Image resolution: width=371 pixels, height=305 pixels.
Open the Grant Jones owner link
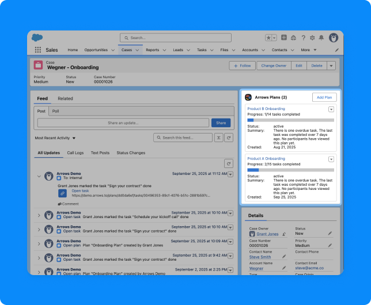(x=268, y=234)
